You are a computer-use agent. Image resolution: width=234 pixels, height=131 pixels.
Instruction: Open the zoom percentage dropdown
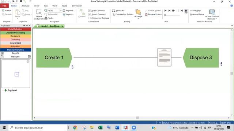[x=61, y=11]
